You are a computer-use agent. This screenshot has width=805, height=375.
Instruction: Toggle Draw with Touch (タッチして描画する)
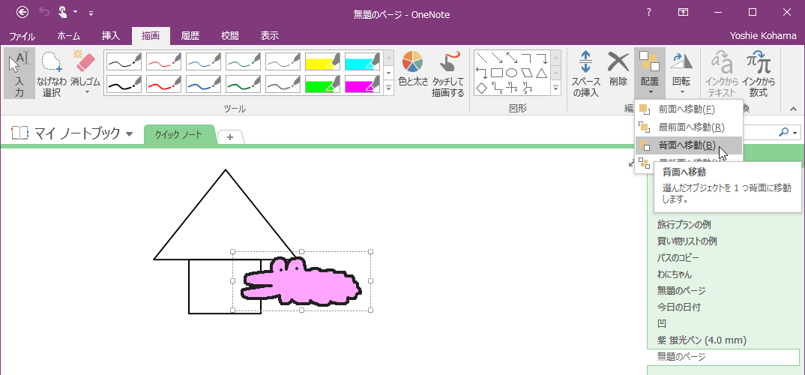pos(447,73)
